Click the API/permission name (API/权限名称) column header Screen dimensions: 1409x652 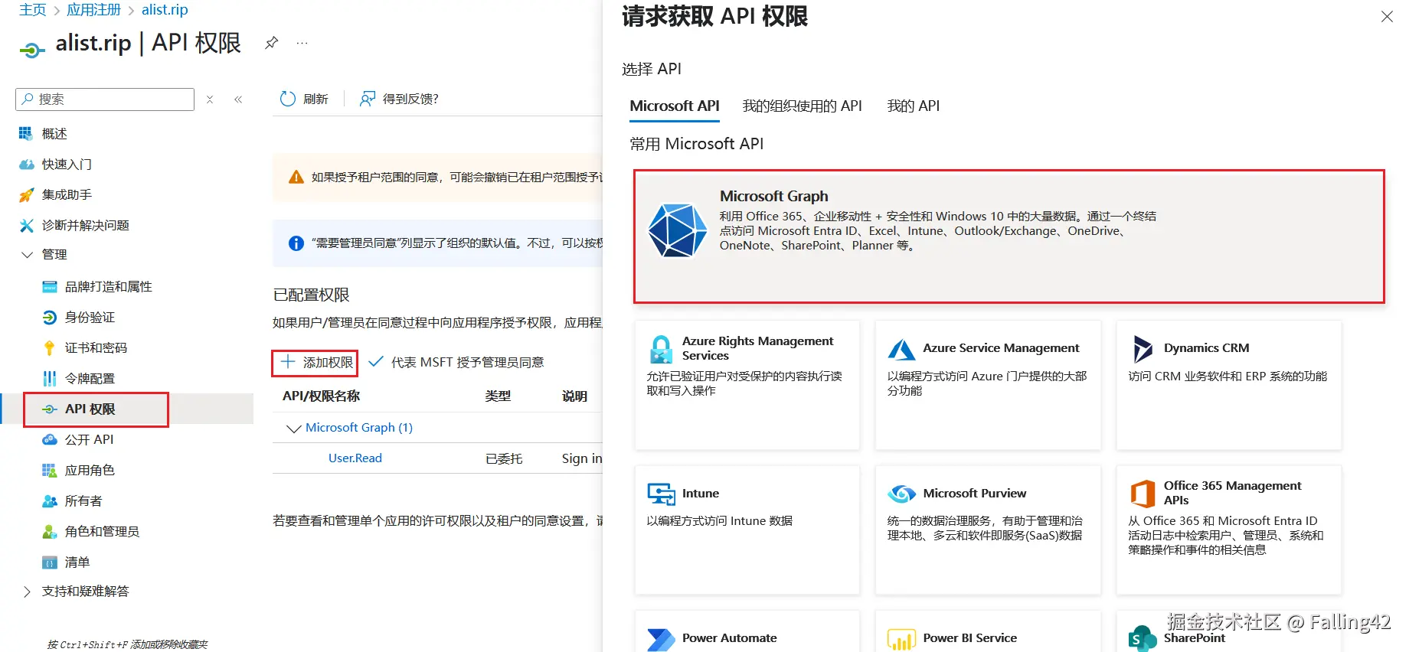pyautogui.click(x=322, y=396)
